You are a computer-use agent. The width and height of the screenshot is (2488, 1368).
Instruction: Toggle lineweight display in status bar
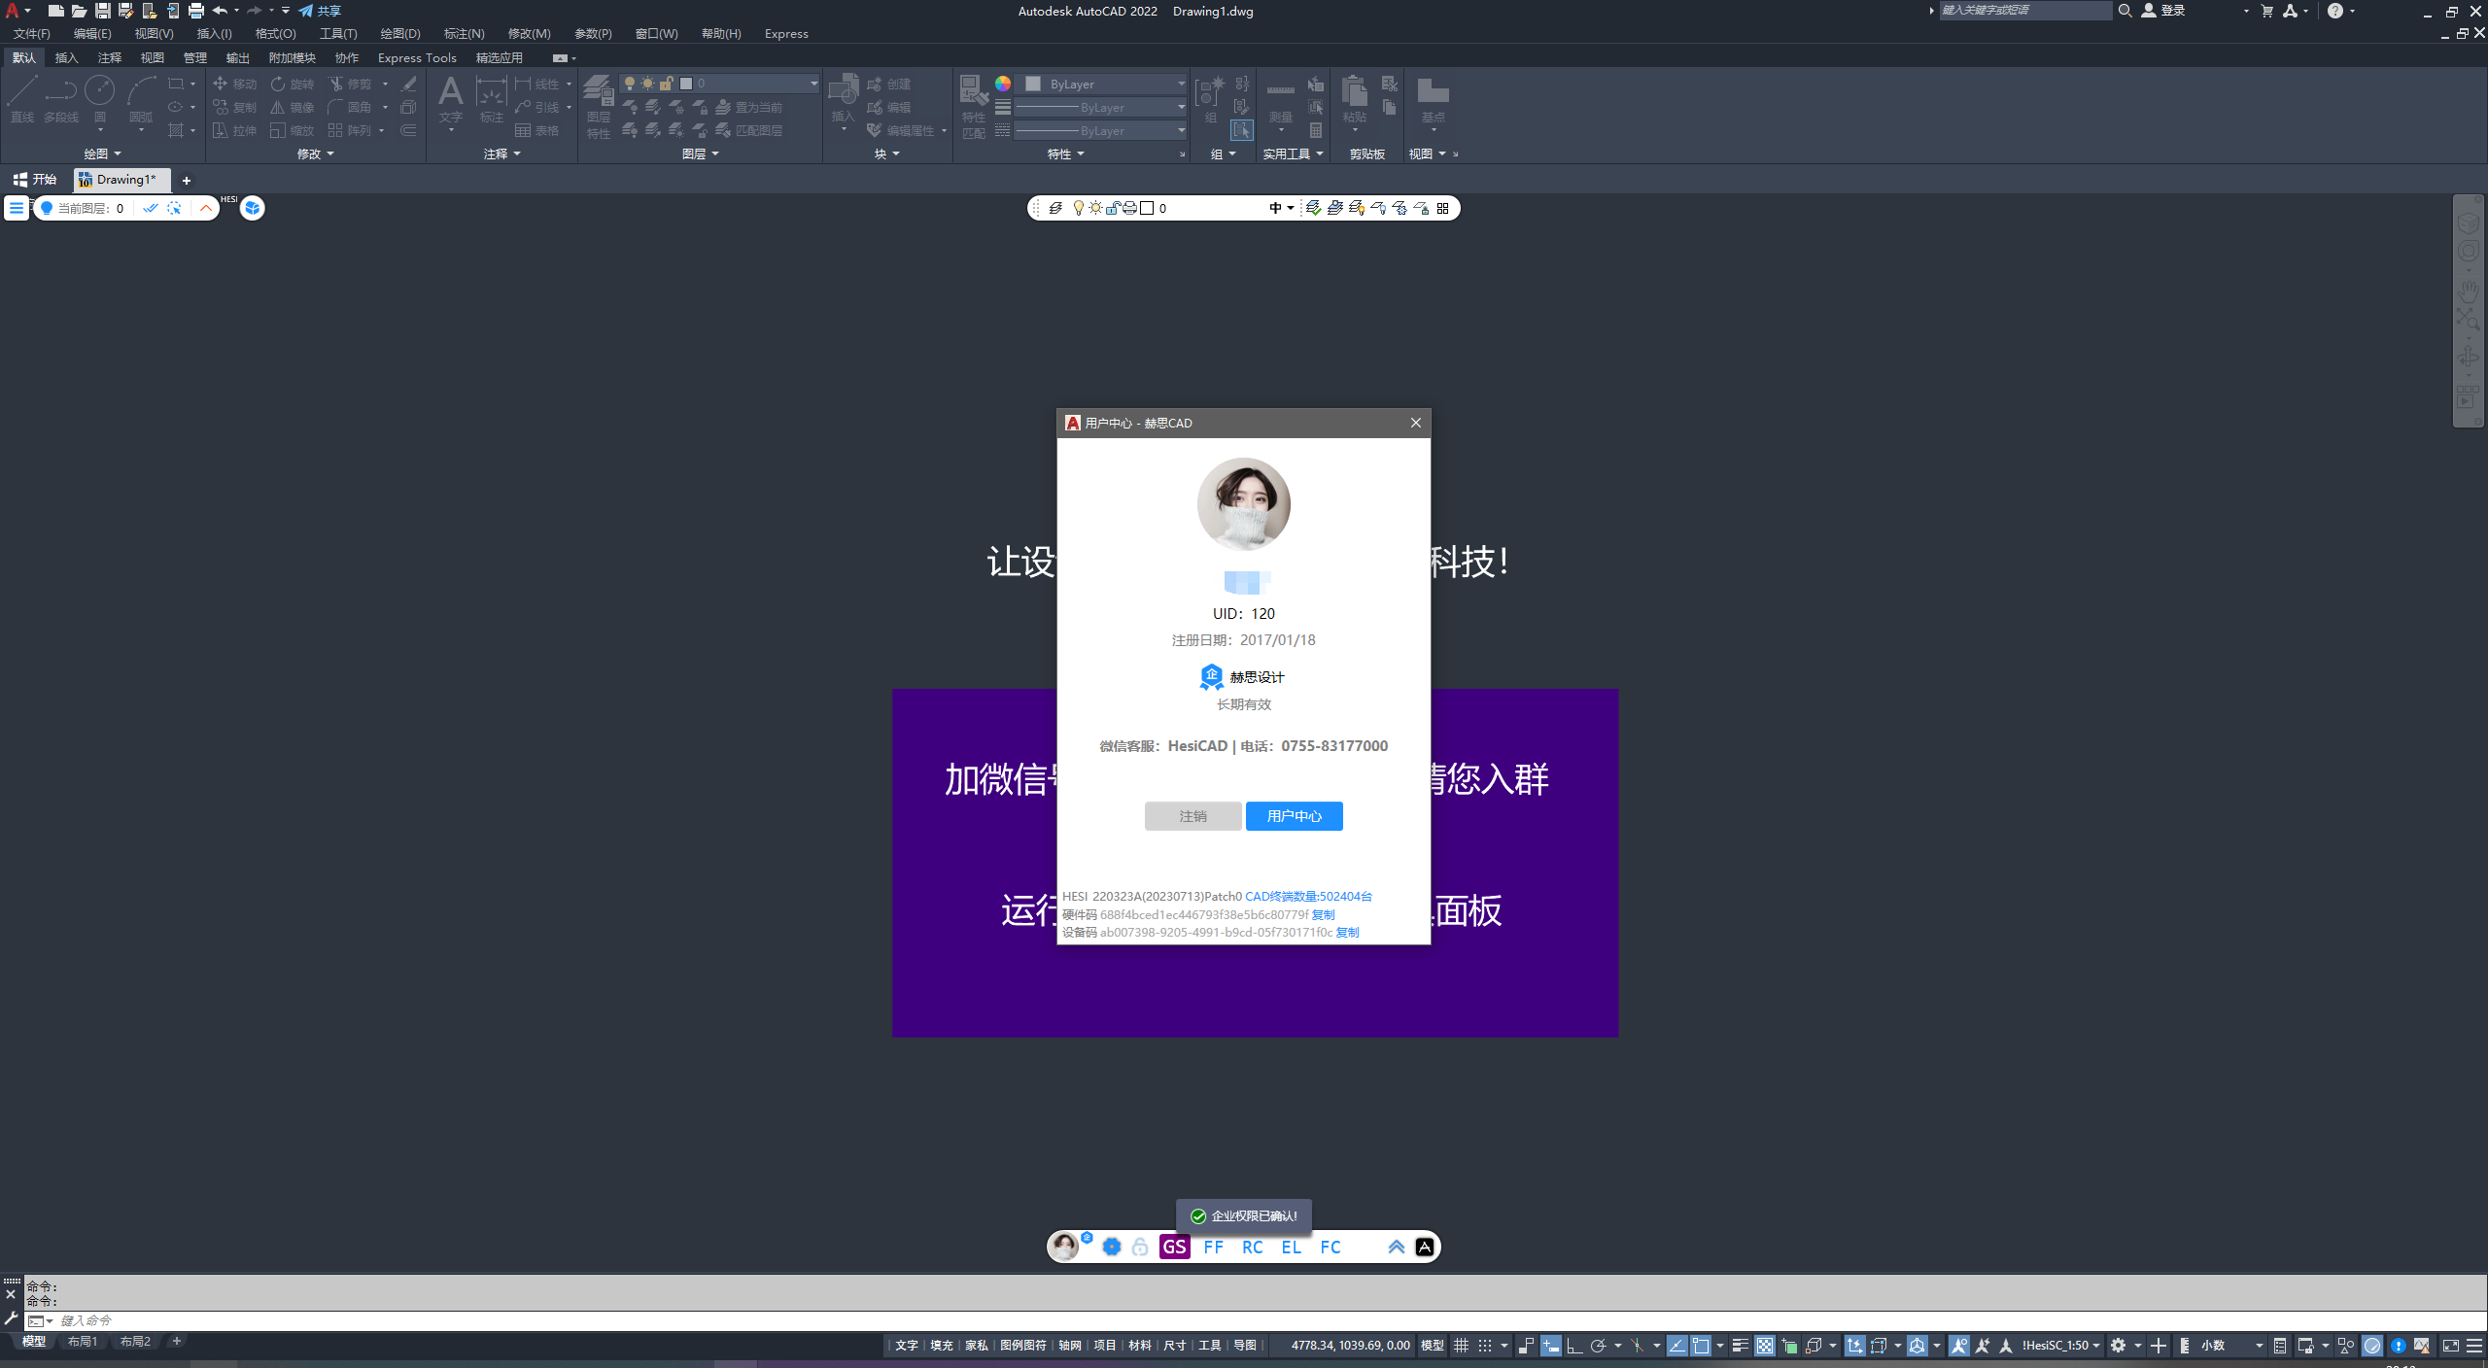coord(1740,1346)
